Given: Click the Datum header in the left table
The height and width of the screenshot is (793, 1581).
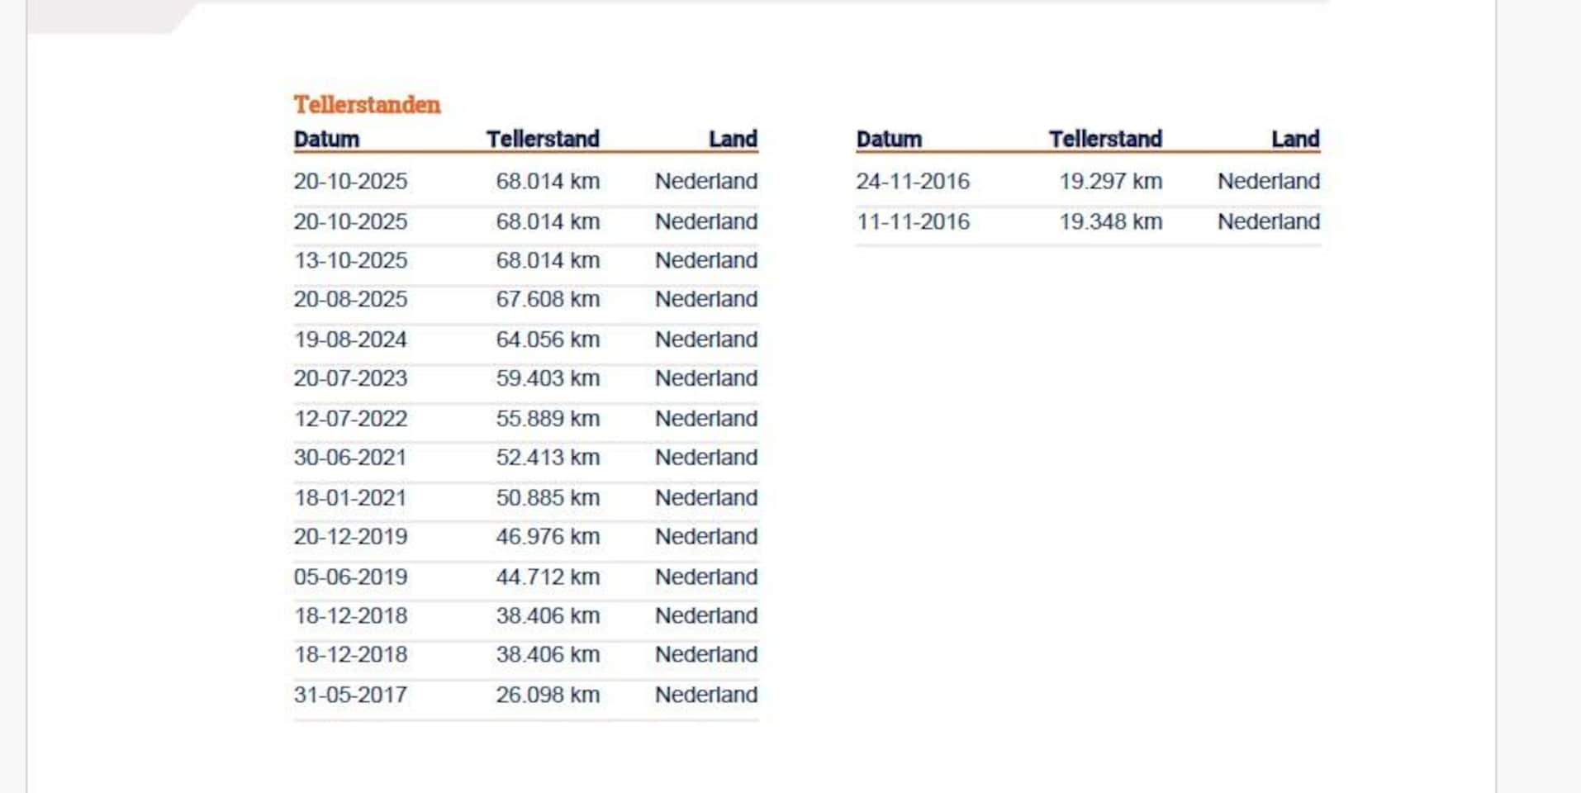Looking at the screenshot, I should tap(326, 139).
